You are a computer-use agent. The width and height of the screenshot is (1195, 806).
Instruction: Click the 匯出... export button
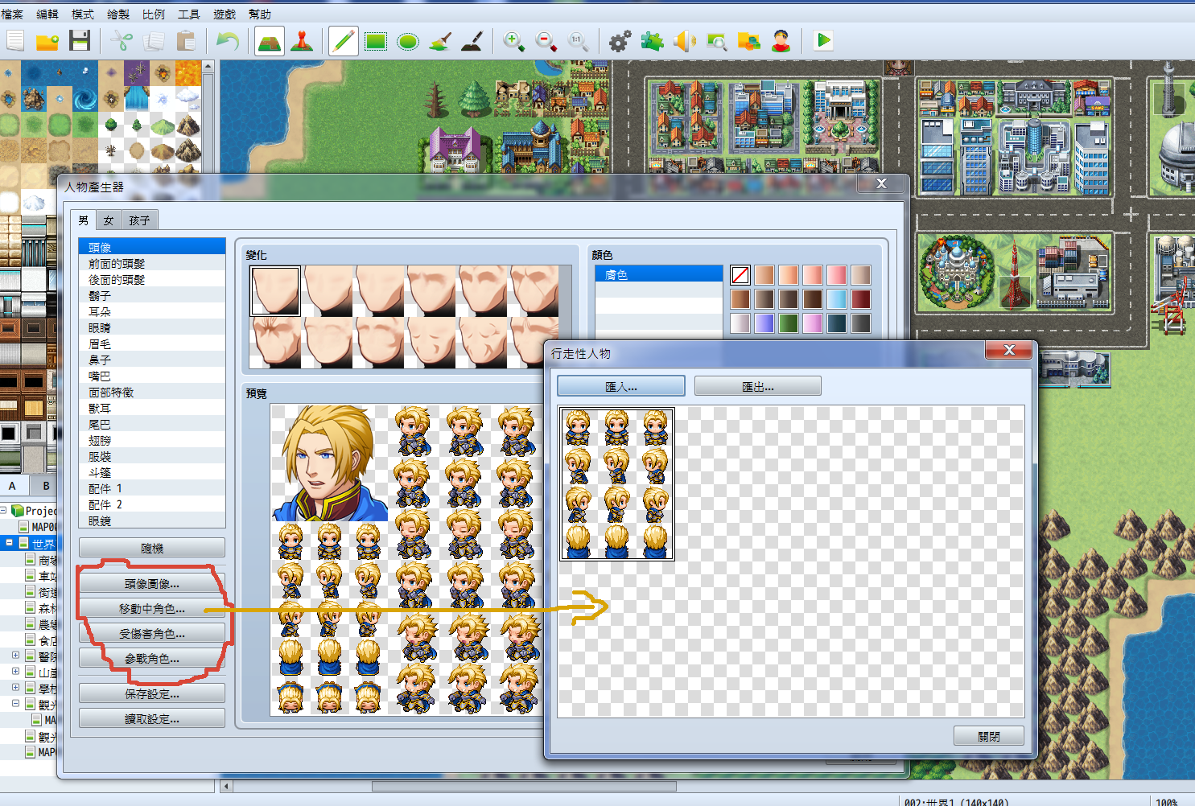758,387
